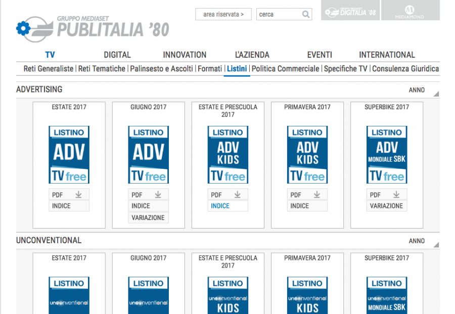455x314 pixels.
Task: Download the Estate 2017 advertising PDF
Action: click(69, 195)
